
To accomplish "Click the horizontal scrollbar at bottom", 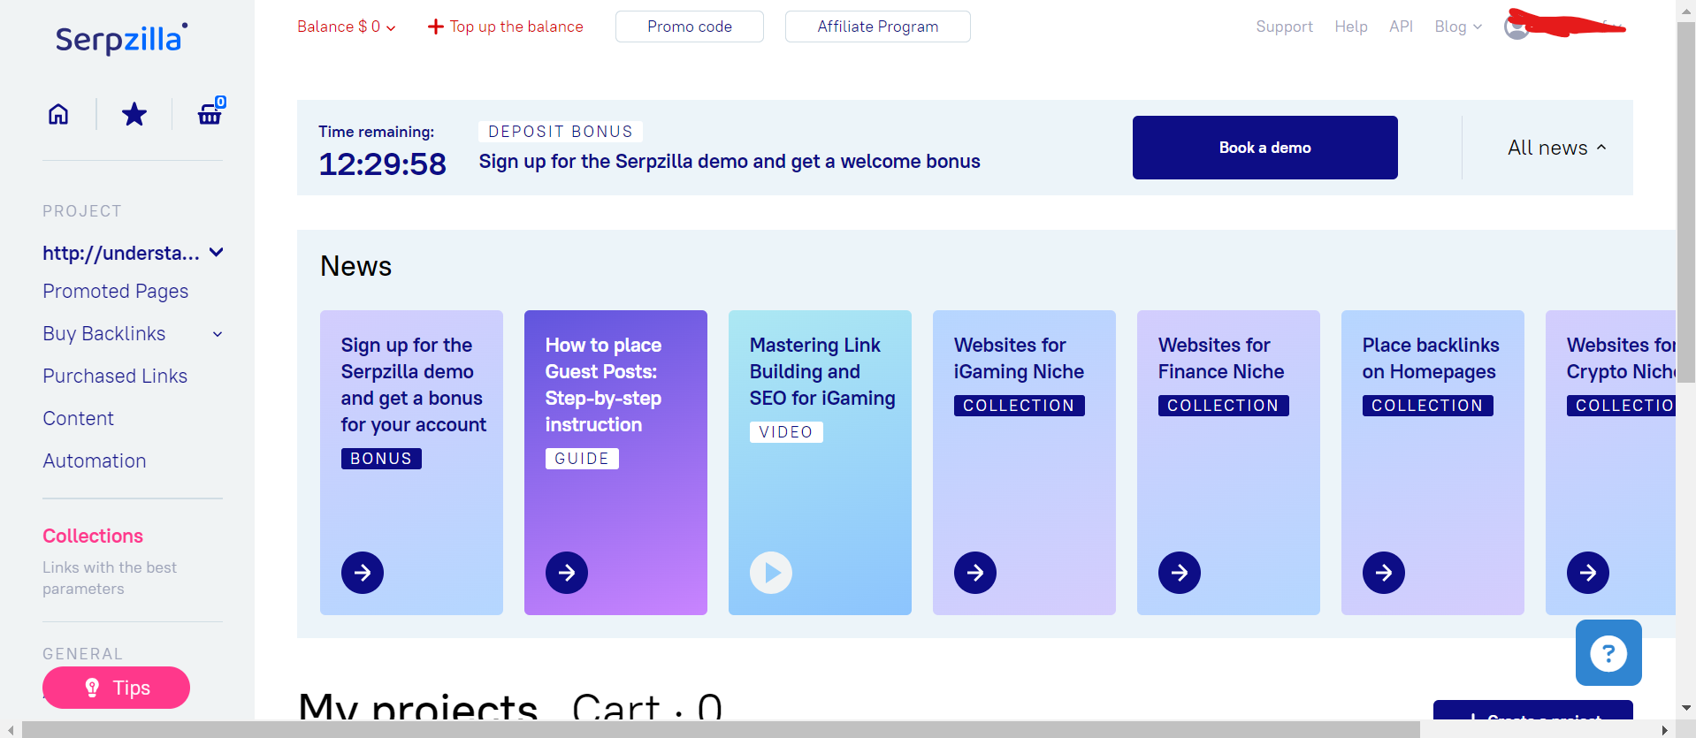I will click(x=721, y=730).
